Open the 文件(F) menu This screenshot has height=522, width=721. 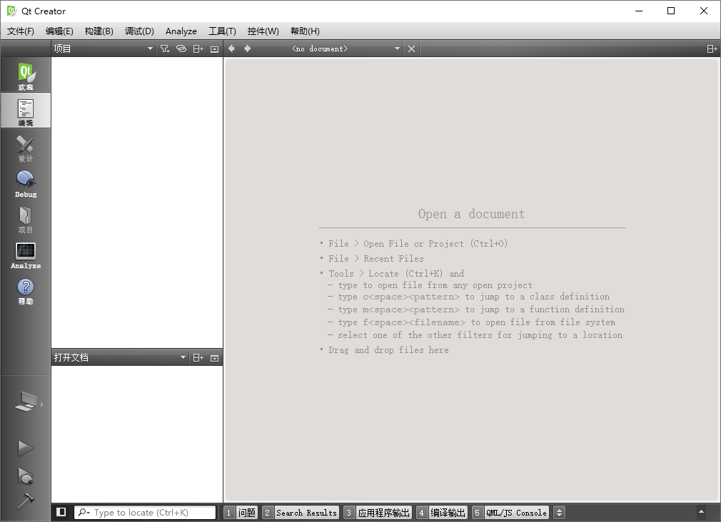[21, 31]
